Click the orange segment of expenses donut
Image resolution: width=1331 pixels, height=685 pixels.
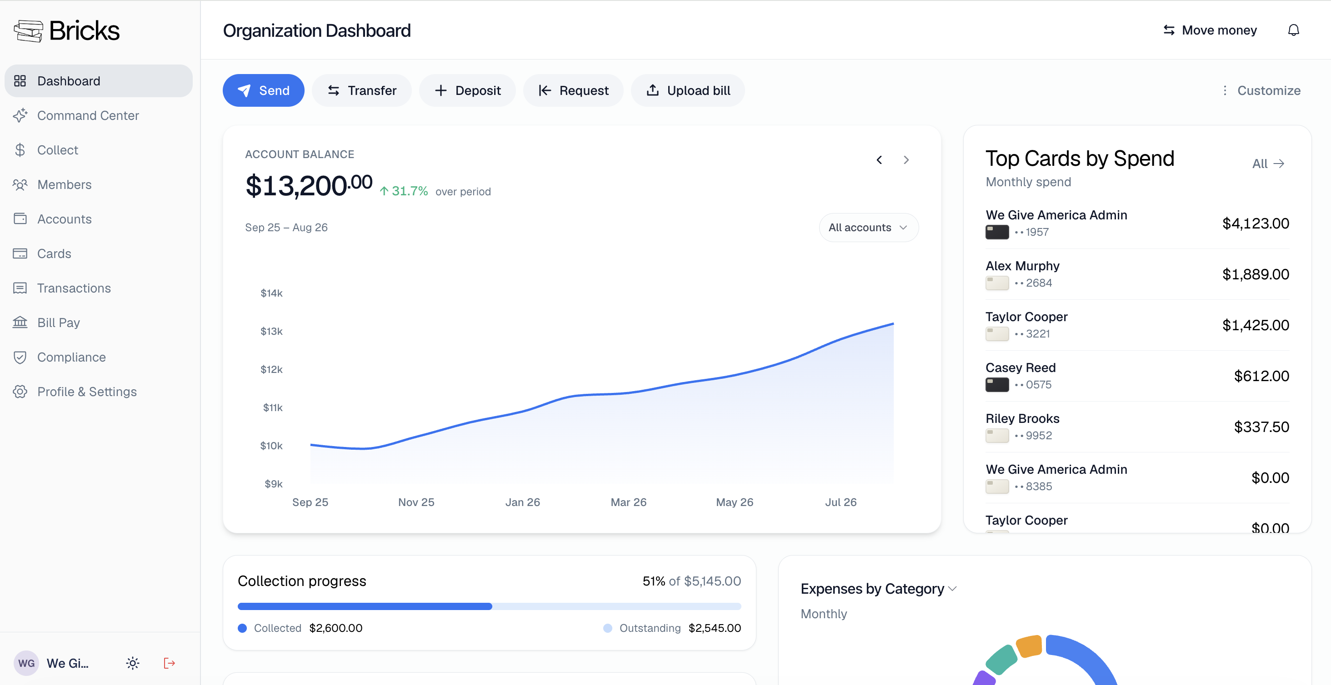click(1029, 646)
